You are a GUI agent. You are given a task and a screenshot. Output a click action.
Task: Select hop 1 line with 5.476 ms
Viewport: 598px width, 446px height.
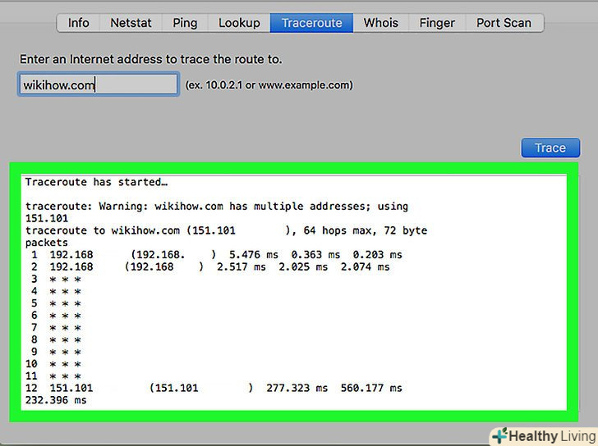pyautogui.click(x=217, y=255)
